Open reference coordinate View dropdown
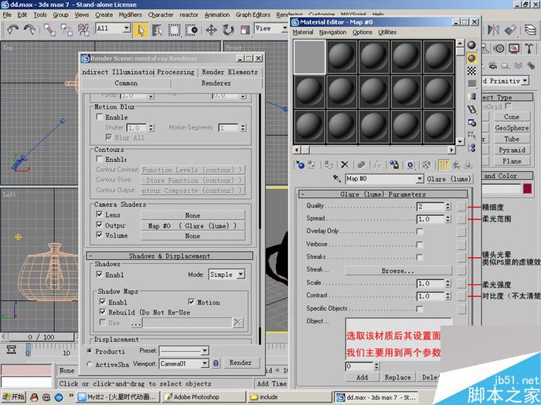The width and height of the screenshot is (541, 405). coord(284,29)
